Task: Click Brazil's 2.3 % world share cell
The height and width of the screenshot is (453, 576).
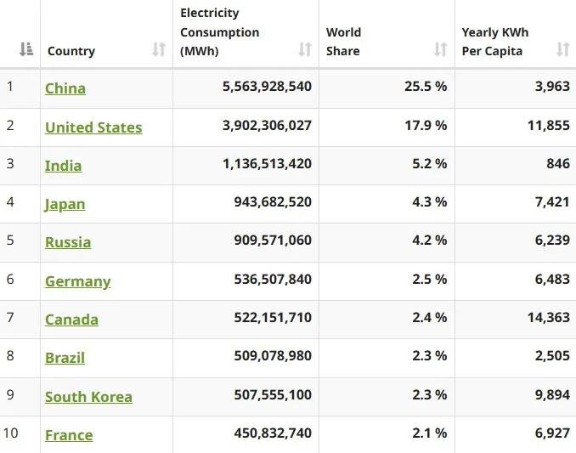Action: pyautogui.click(x=429, y=355)
